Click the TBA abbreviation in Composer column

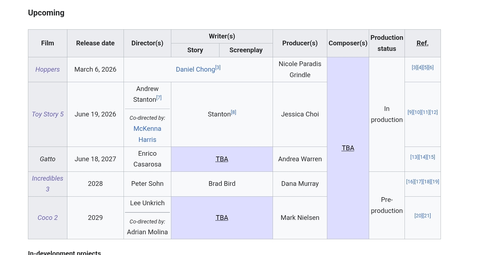(x=348, y=148)
